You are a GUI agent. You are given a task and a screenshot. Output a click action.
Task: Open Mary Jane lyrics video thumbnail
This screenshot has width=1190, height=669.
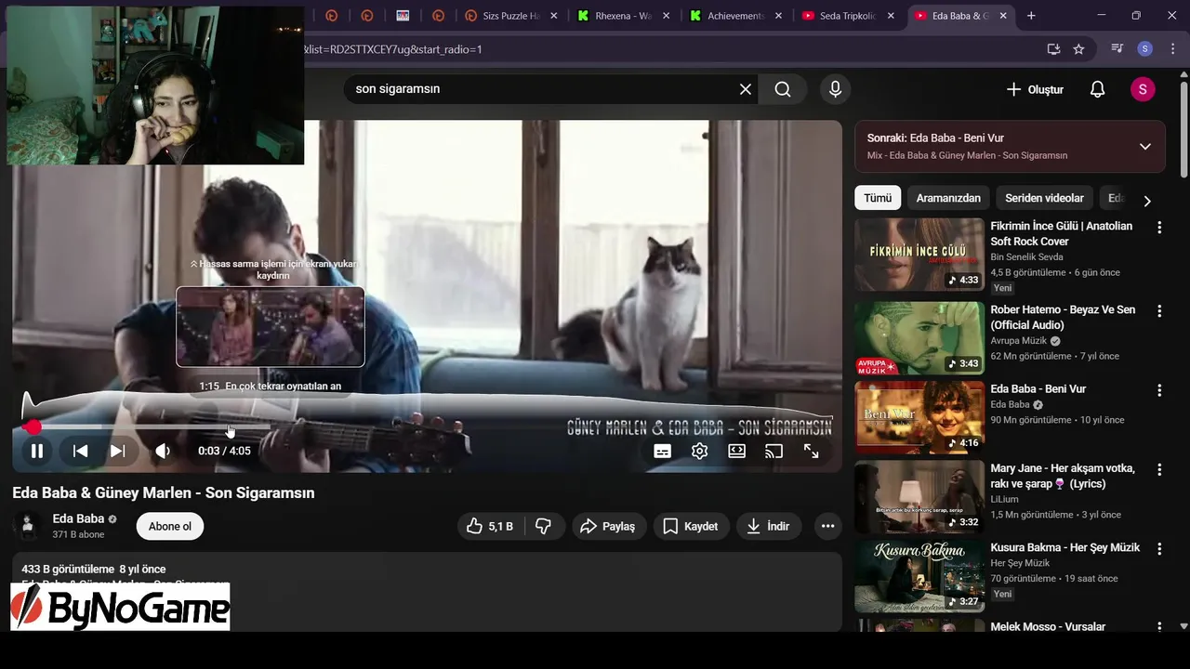coord(919,497)
